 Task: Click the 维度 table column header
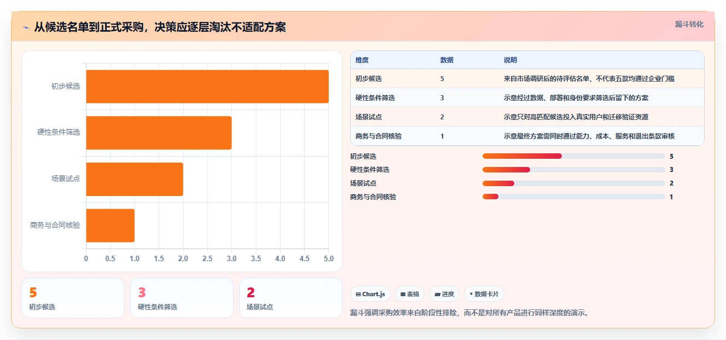click(x=362, y=60)
